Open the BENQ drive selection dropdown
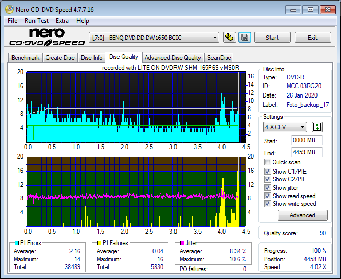The image size is (341, 279). coord(154,38)
